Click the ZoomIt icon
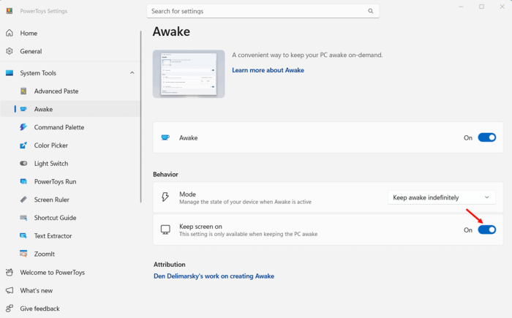The image size is (512, 318). point(23,254)
